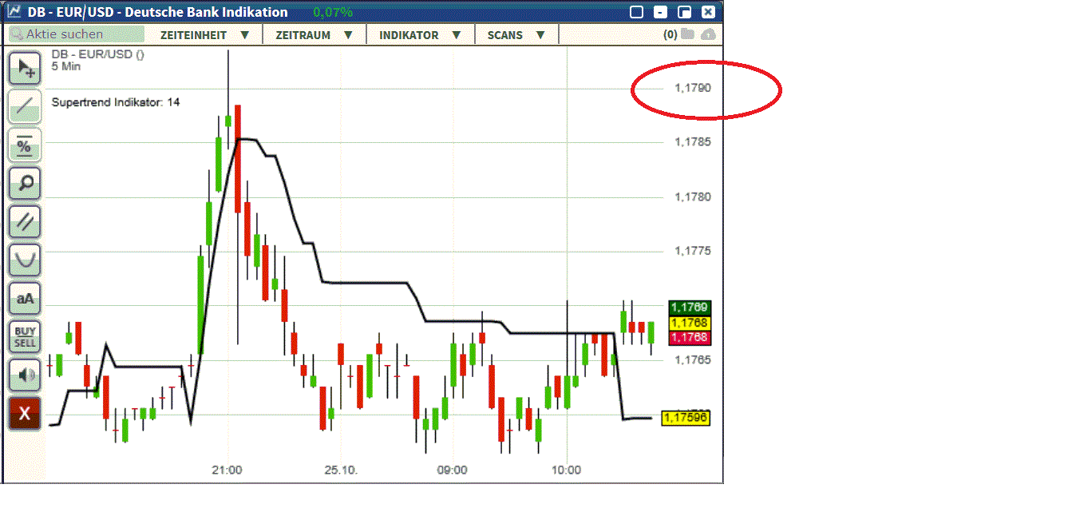
Task: Select the parallel channel lines tool
Action: (x=25, y=221)
